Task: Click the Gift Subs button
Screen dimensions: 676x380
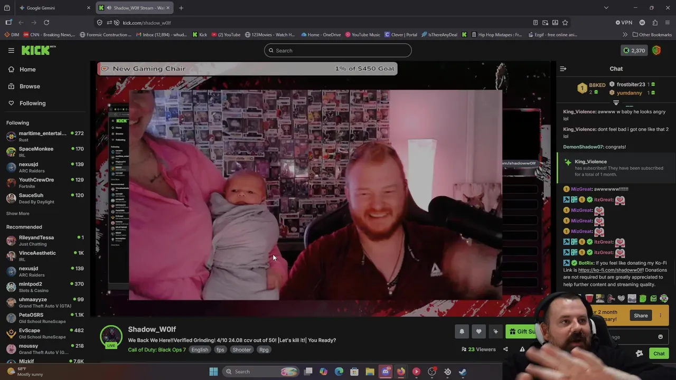Action: (x=523, y=331)
